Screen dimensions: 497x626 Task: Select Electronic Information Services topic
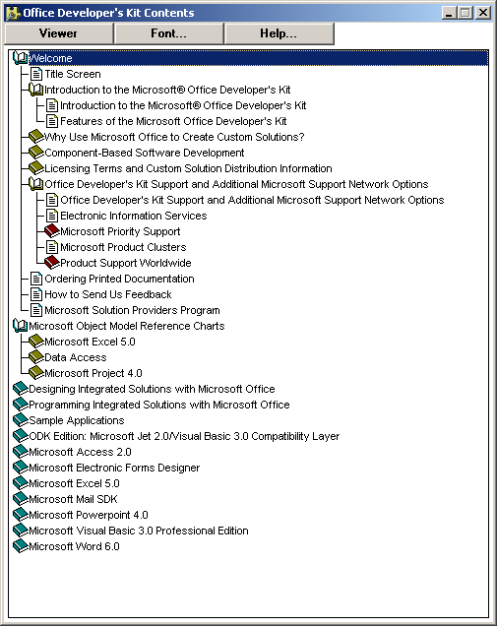point(133,216)
